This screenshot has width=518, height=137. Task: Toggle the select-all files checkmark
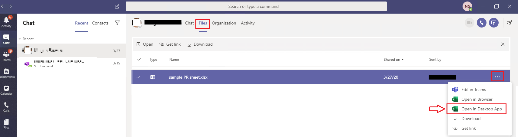[x=139, y=60]
